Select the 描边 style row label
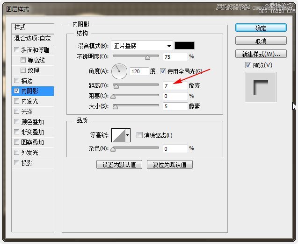The width and height of the screenshot is (298, 244). pyautogui.click(x=27, y=81)
